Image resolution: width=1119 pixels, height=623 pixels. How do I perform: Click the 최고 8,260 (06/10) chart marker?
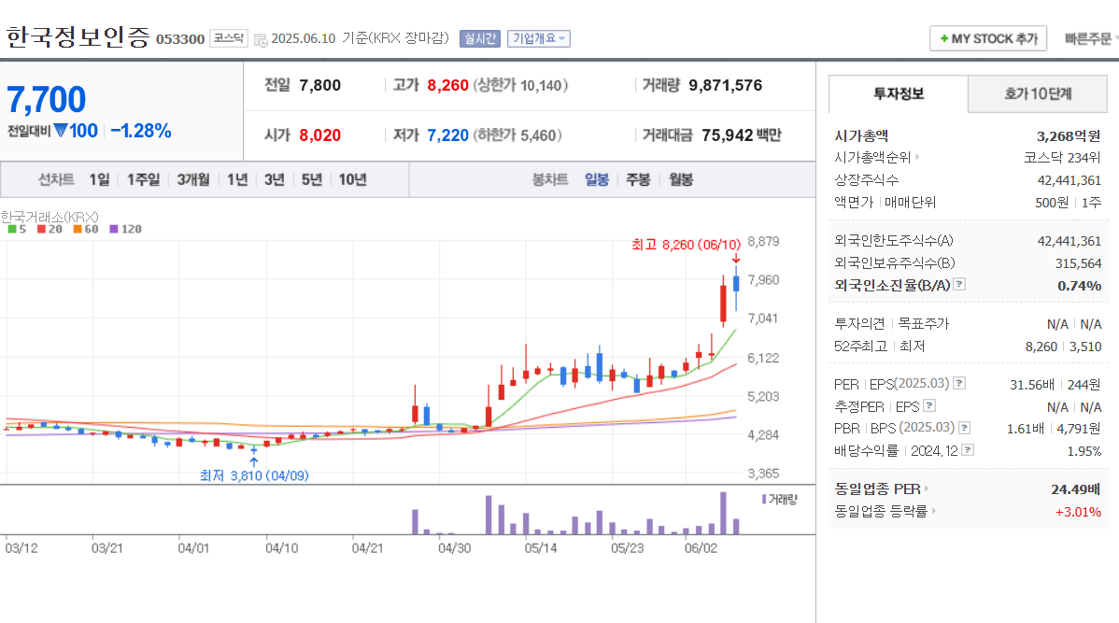click(x=686, y=245)
